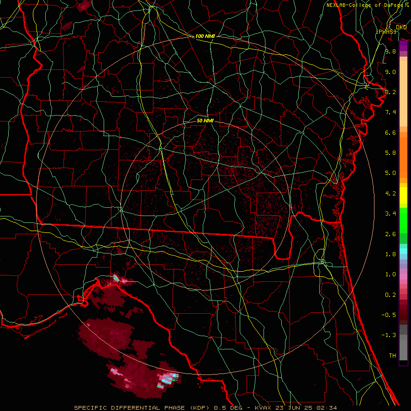Click the 9.8 value on the color scale

coord(390,51)
